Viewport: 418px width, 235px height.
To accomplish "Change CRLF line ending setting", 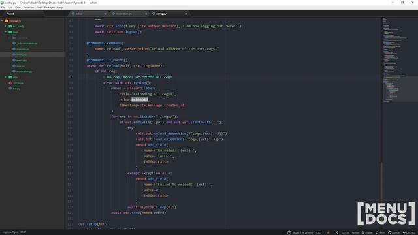I will coord(319,232).
